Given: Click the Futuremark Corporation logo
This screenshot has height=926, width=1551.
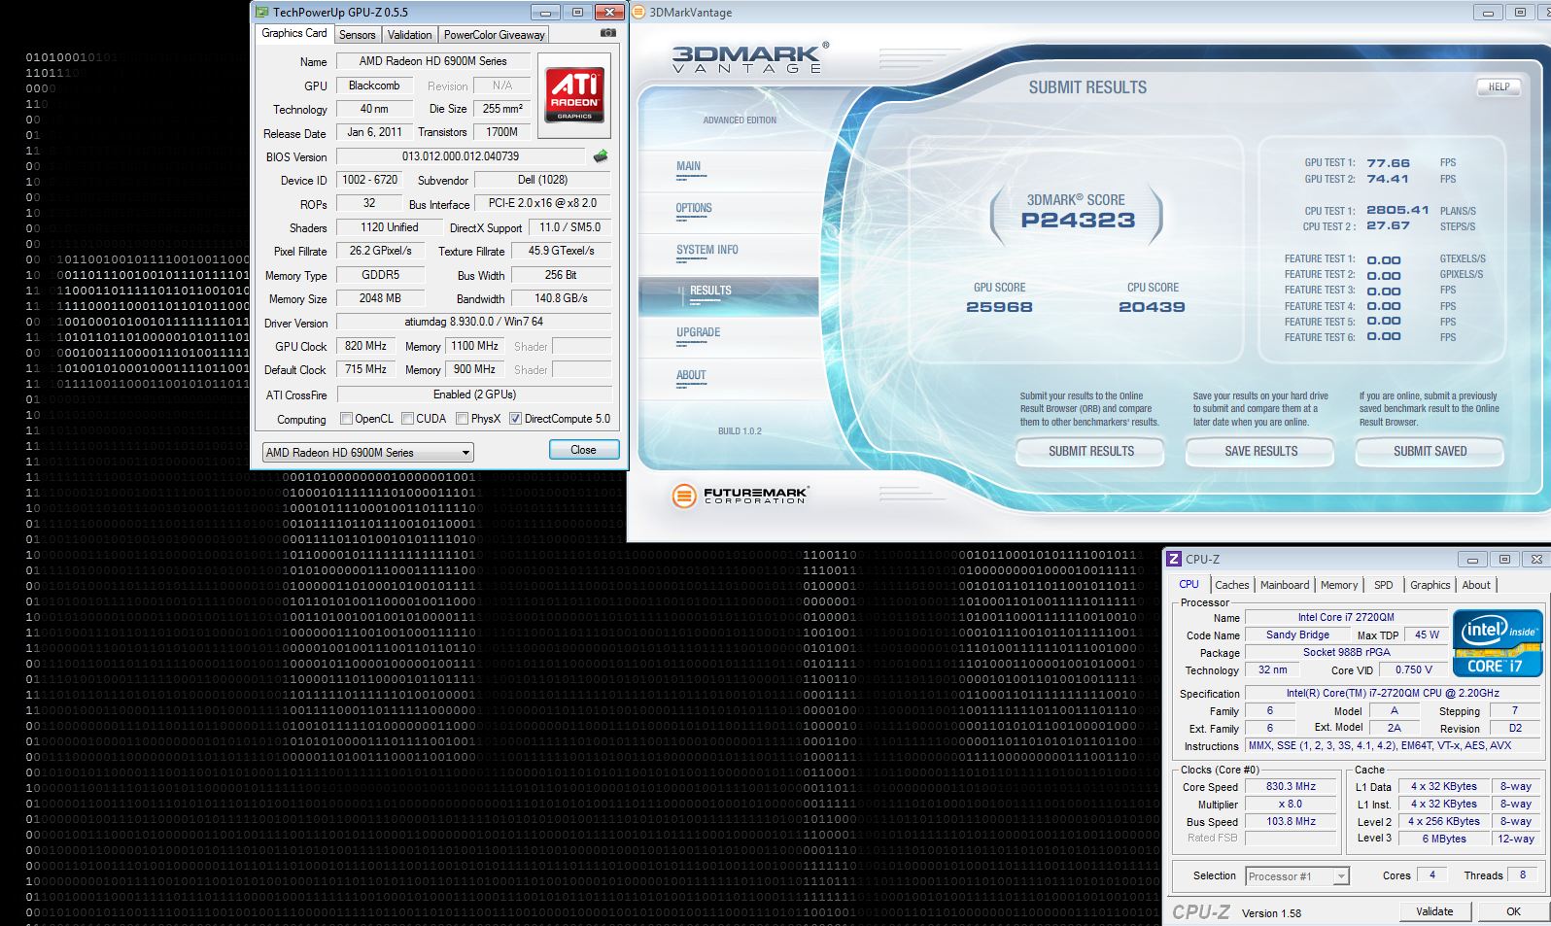Looking at the screenshot, I should (x=740, y=496).
